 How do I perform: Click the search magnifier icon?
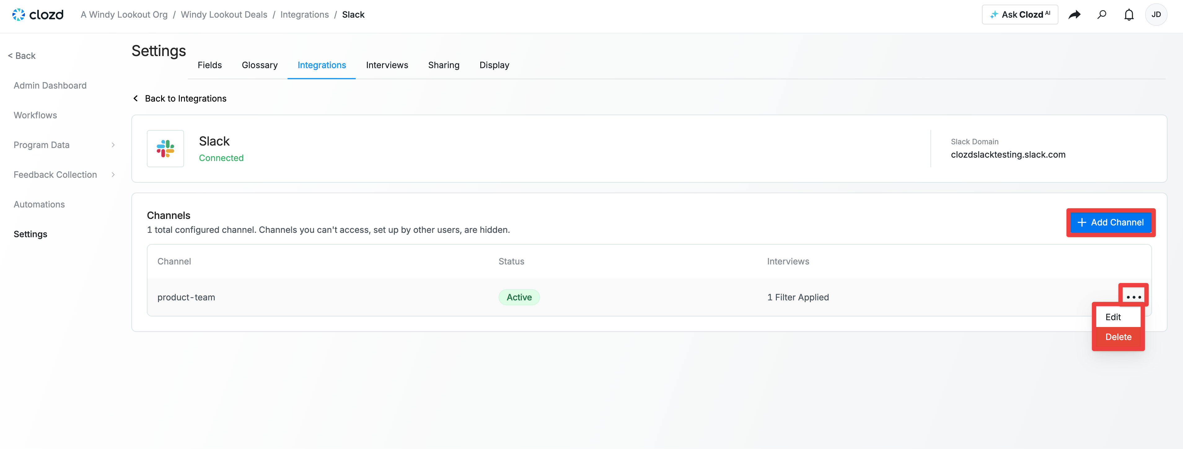[1102, 15]
